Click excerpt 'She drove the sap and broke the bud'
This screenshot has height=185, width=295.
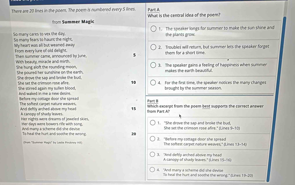[x=197, y=123]
